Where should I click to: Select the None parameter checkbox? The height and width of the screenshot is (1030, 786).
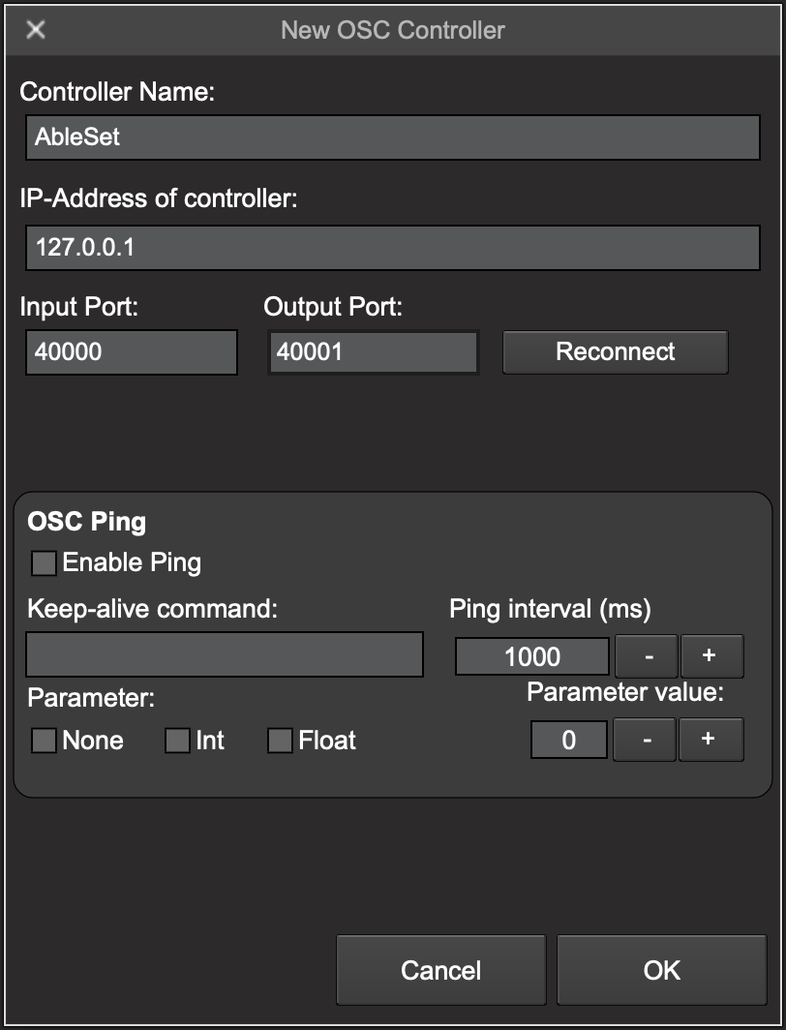point(45,742)
